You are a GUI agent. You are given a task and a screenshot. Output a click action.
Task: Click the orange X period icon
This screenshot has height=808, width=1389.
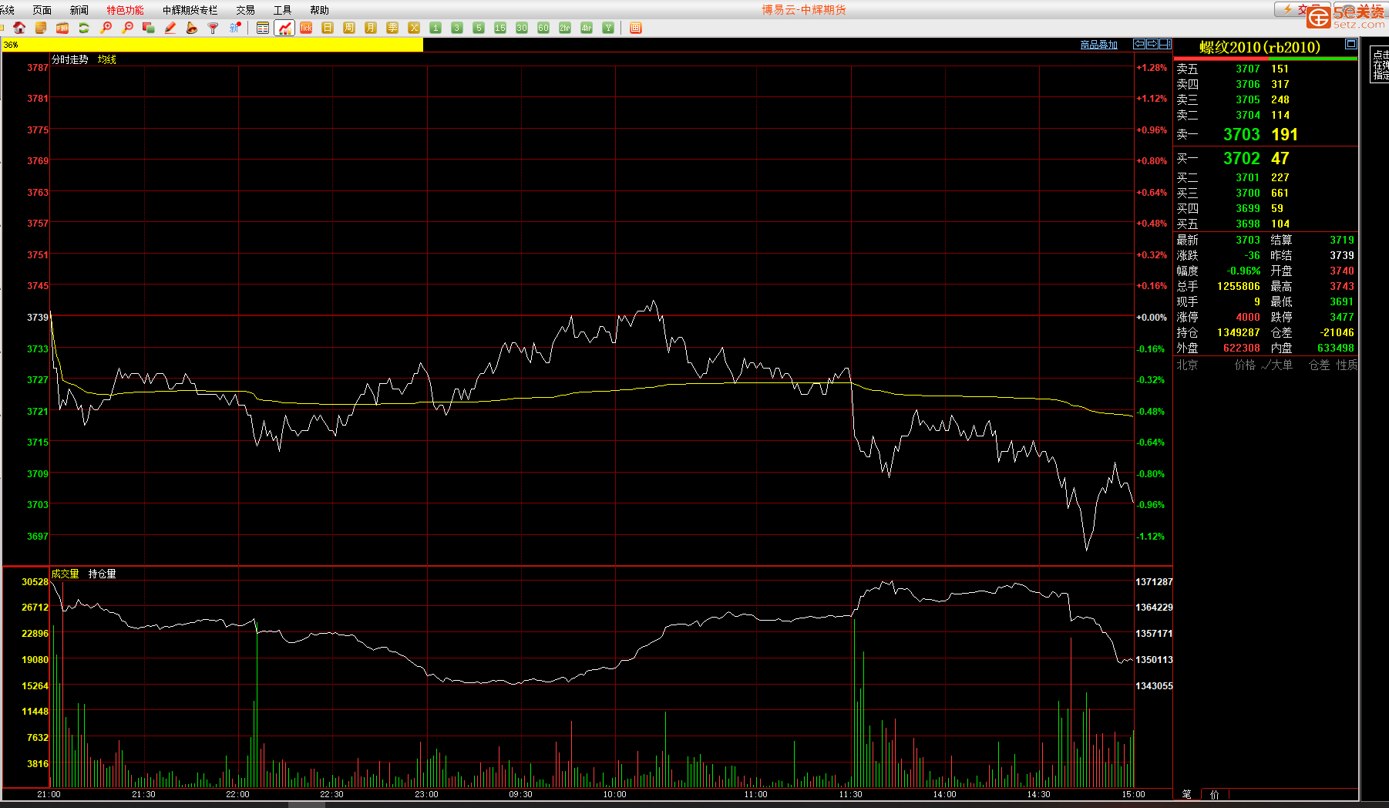pyautogui.click(x=414, y=28)
